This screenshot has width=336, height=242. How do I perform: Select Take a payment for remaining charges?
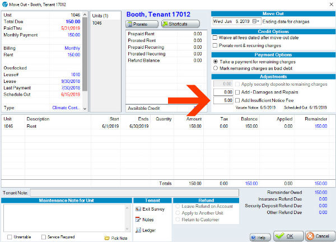pyautogui.click(x=216, y=62)
